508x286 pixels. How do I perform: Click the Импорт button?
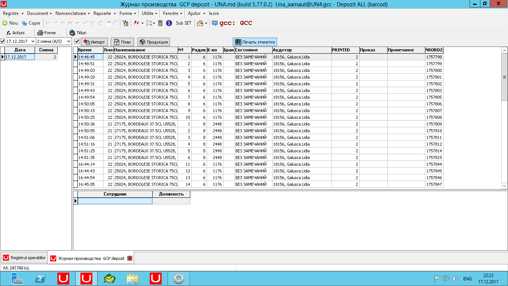[x=95, y=42]
